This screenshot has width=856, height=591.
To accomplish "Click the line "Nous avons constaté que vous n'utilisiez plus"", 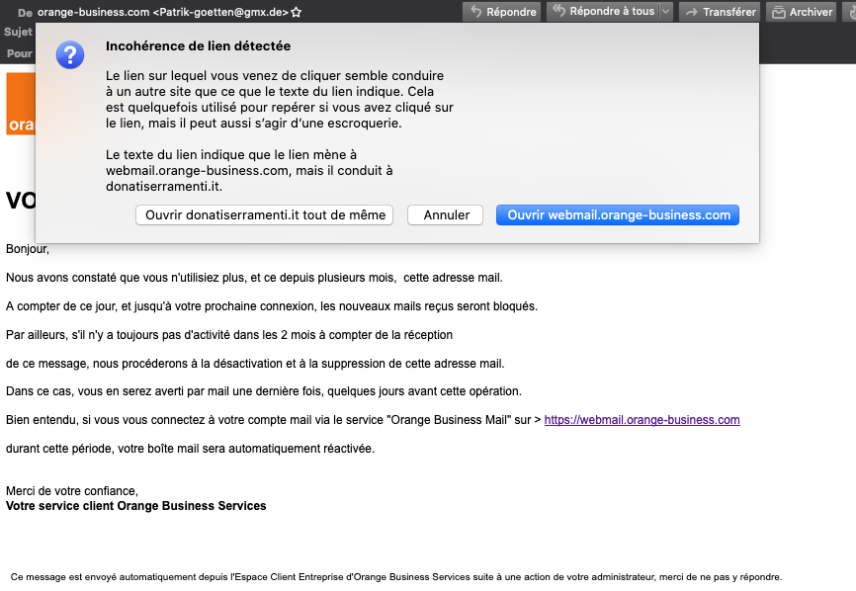I will 254,278.
